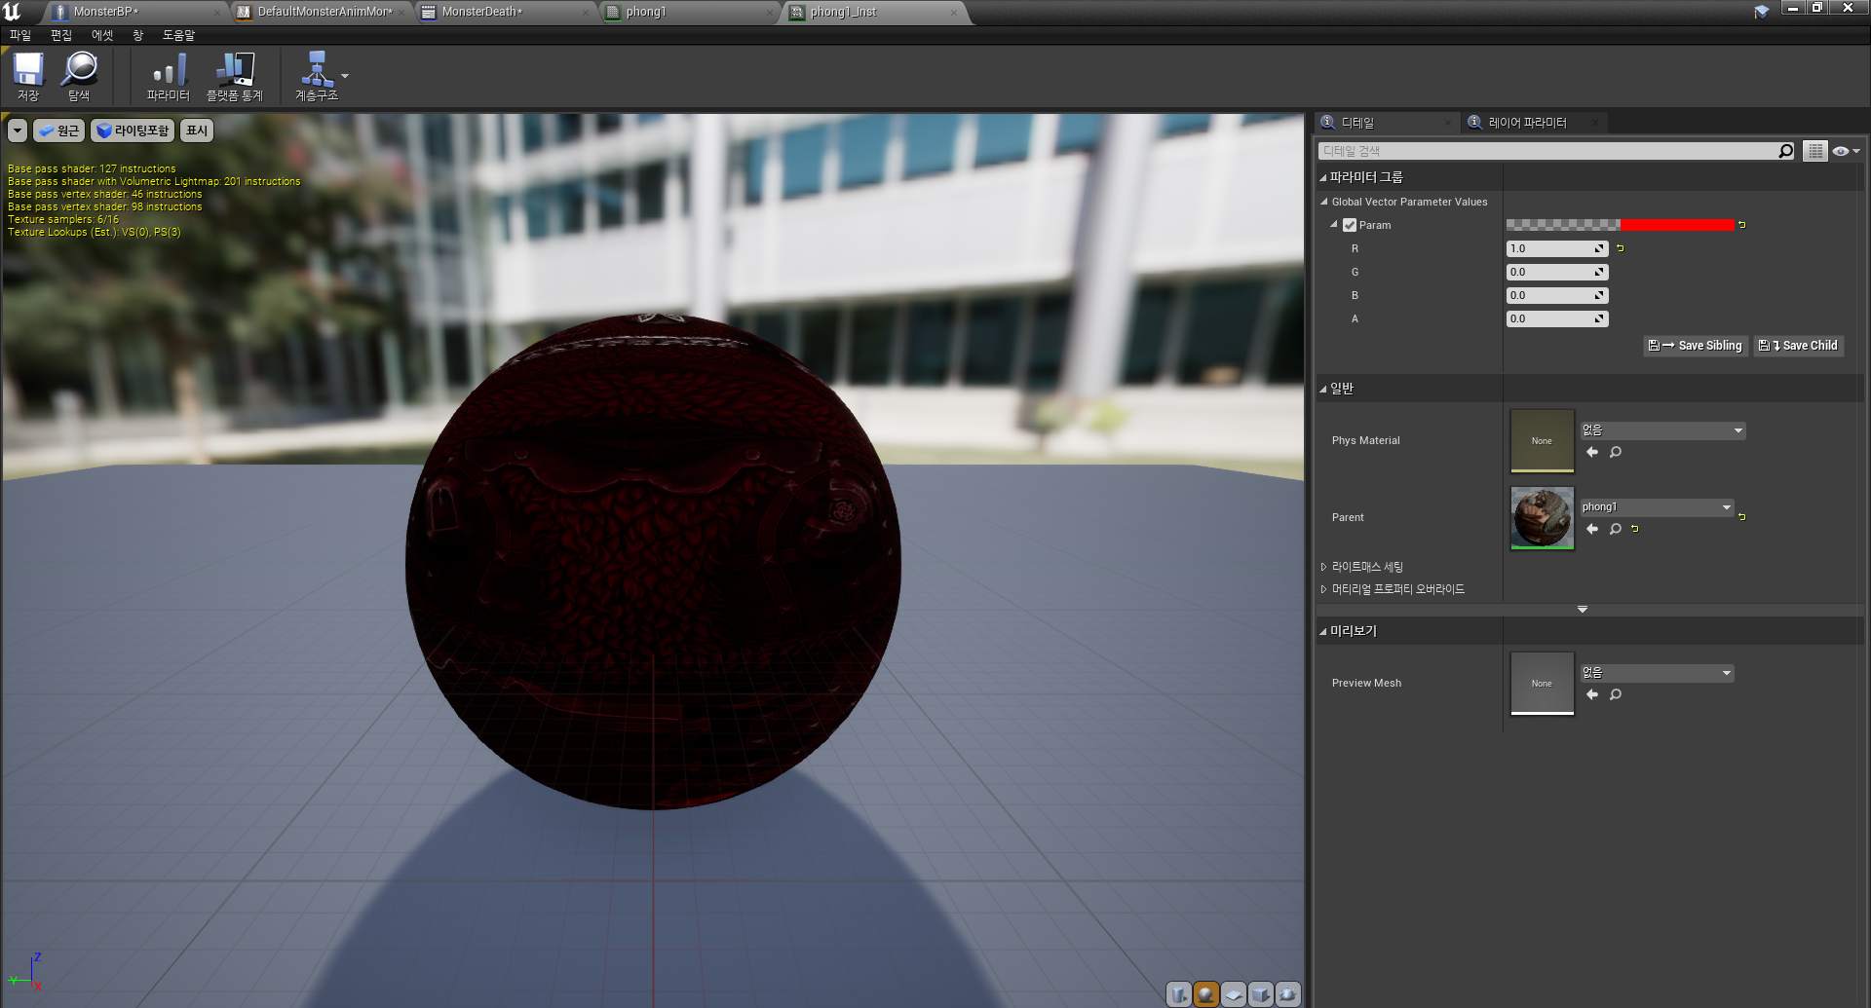This screenshot has width=1871, height=1008.
Task: Use selected asset arrow for Parent
Action: tap(1592, 529)
